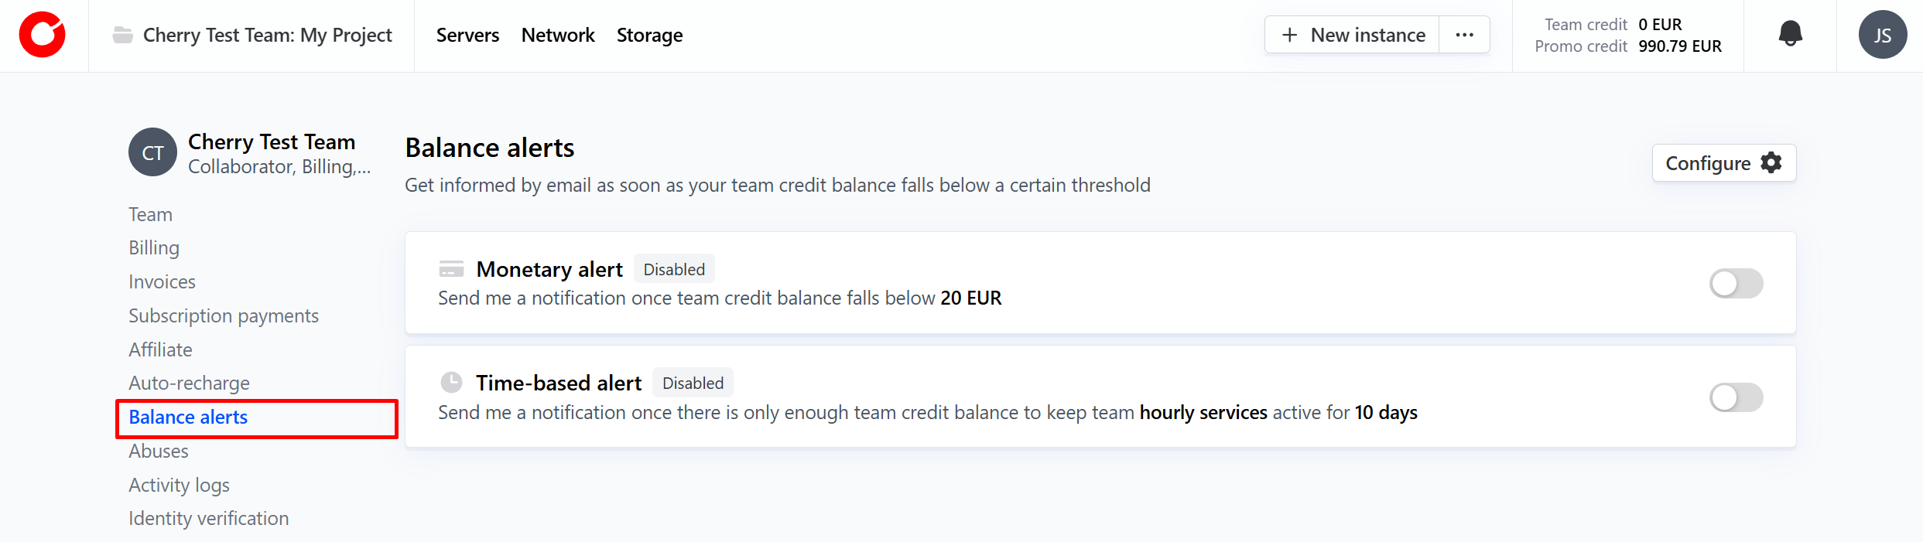The height and width of the screenshot is (542, 1923).
Task: Click the Configure gear icon
Action: (1771, 162)
